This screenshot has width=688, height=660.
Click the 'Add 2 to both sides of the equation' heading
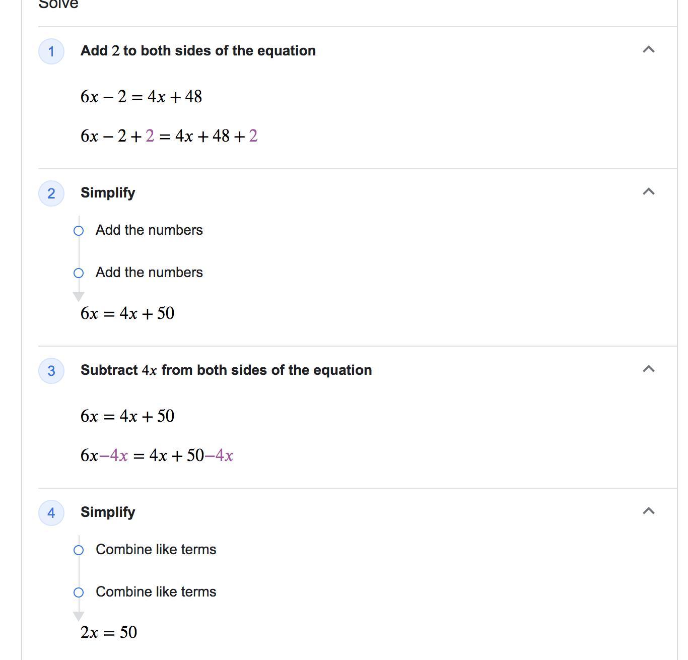click(198, 51)
